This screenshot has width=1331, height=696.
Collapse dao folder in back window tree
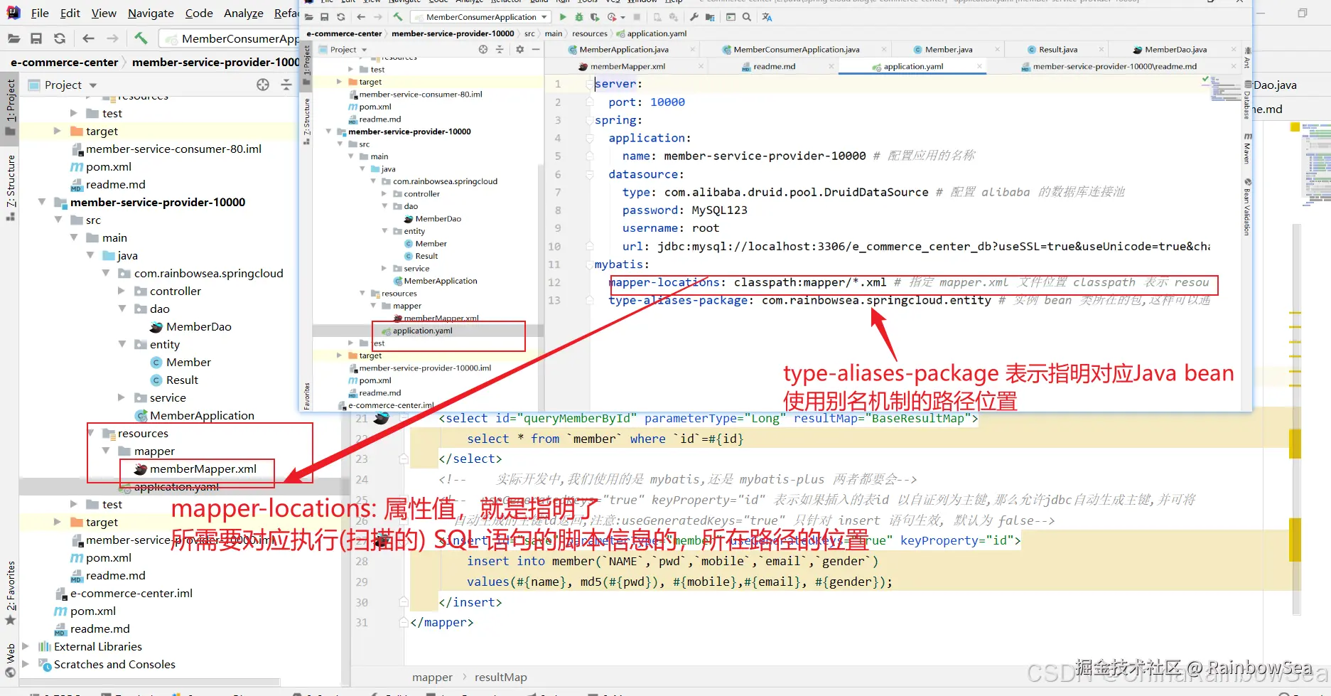[x=122, y=309]
